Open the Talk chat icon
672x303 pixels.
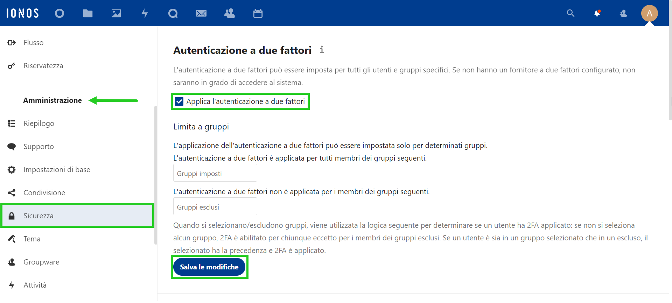[x=173, y=13]
